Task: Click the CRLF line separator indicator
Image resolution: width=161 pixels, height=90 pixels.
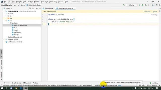Action: click(x=144, y=85)
